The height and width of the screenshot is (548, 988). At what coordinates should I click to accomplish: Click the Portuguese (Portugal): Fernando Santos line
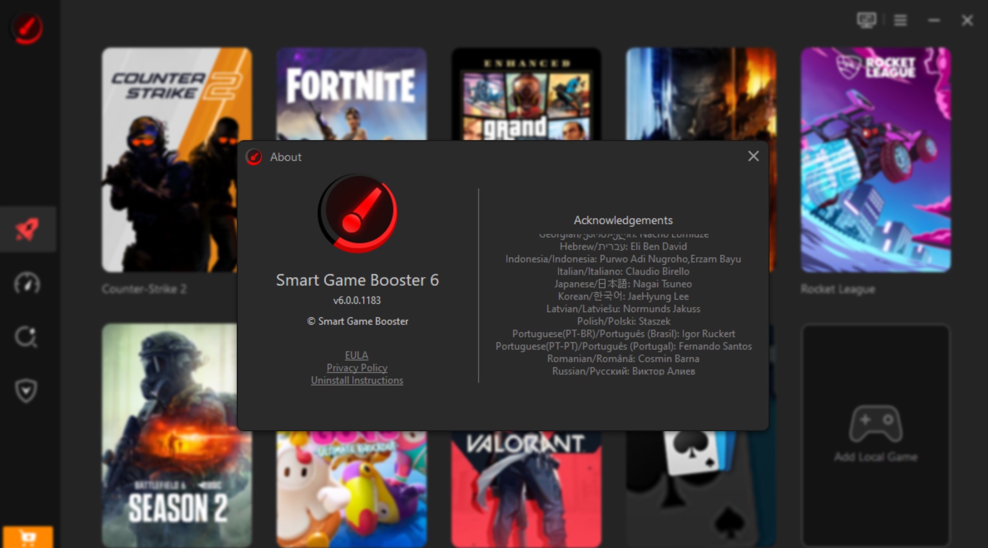click(623, 346)
